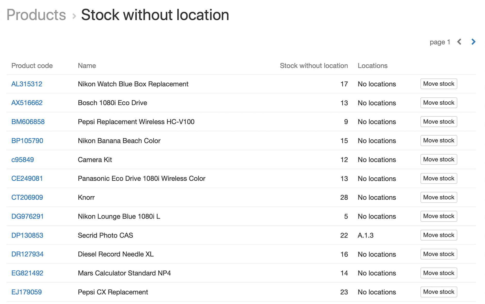The image size is (485, 304).
Task: Move stock for Nikon Banana Beach Color
Action: tap(439, 140)
